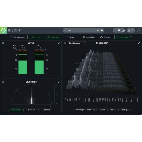The height and width of the screenshot is (142, 142).
Task: Click the left channel level meter
Action: point(23,62)
